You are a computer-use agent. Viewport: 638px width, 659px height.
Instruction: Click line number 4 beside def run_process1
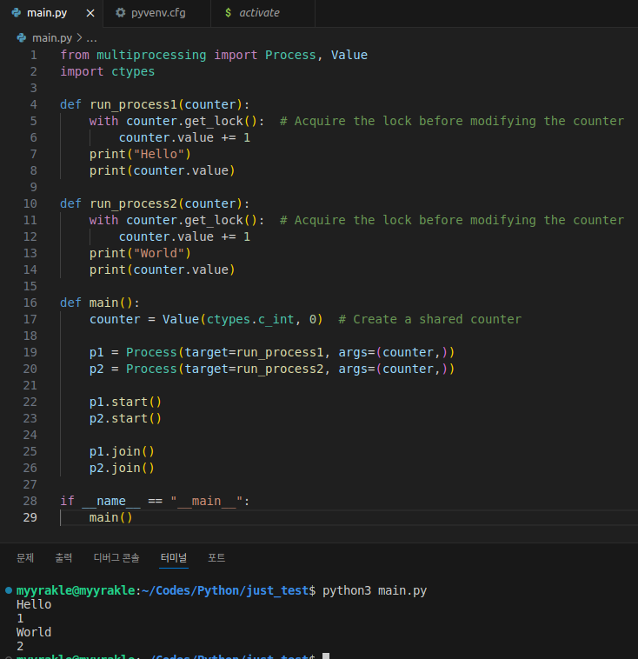pyautogui.click(x=33, y=104)
